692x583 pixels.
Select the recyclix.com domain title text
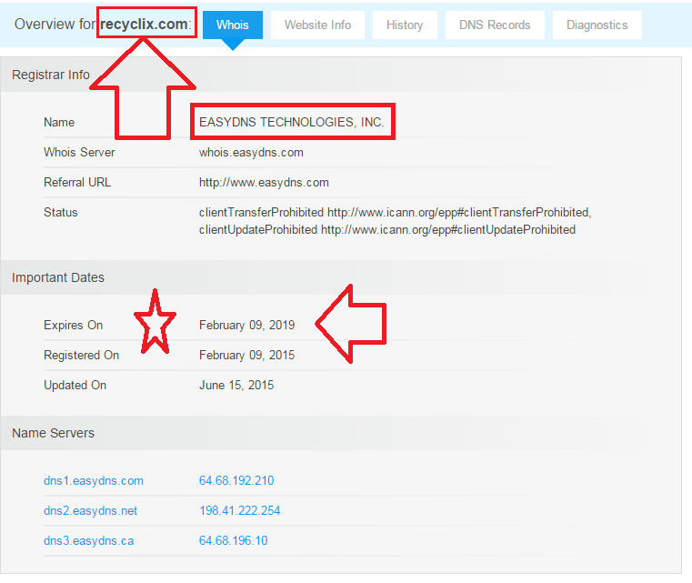tap(144, 24)
